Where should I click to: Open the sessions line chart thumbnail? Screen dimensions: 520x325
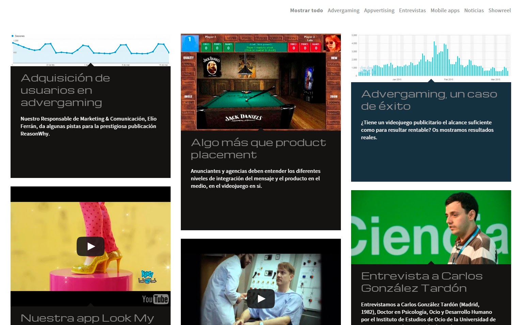pos(91,50)
